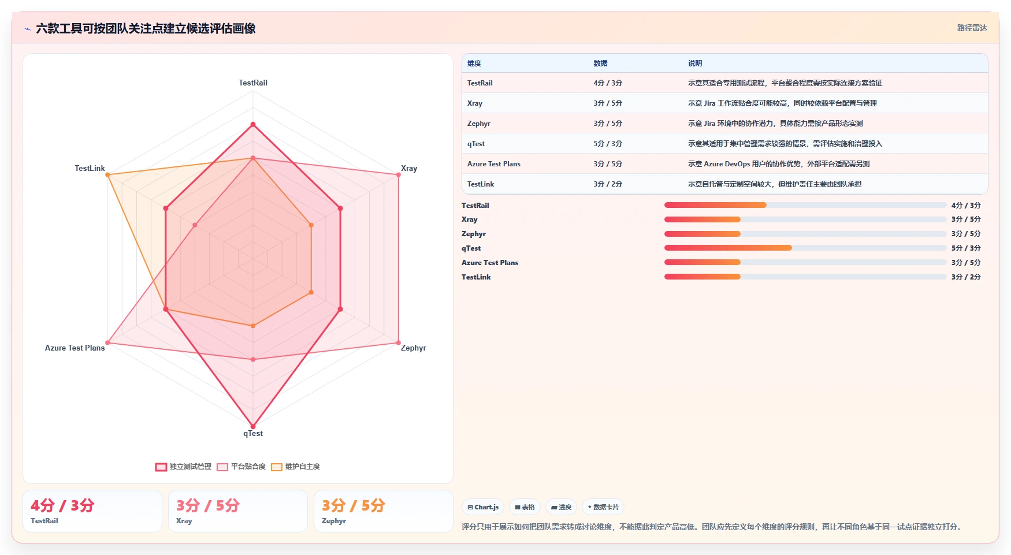Click the pink data point at Azure Test Plans vertex
The image size is (1011, 555).
[x=107, y=342]
